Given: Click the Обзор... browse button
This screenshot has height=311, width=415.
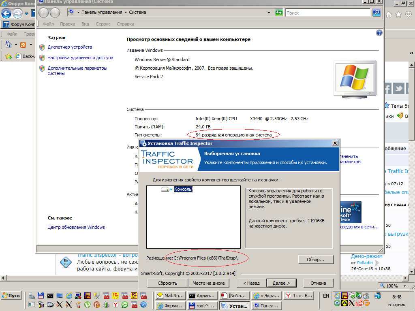Looking at the screenshot, I should point(316,260).
